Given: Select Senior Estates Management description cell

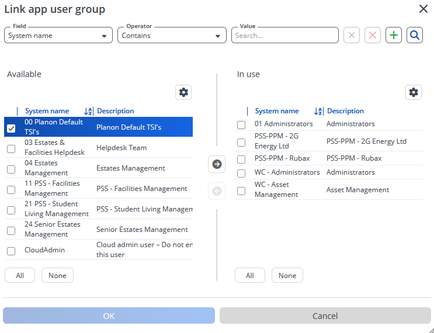Looking at the screenshot, I should (x=142, y=230).
